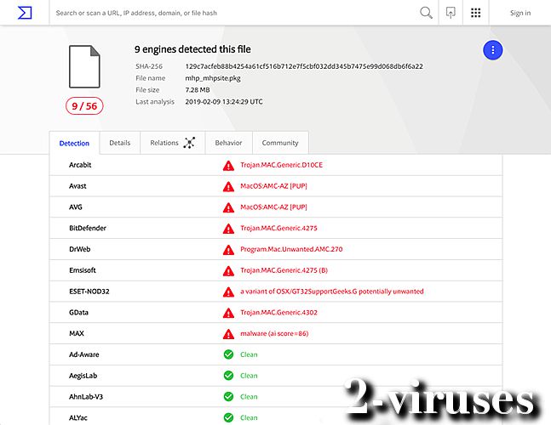Click green check icon for Ad-Aware

click(228, 354)
